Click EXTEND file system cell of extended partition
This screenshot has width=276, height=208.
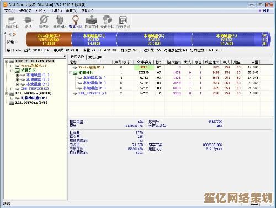[x=144, y=73]
